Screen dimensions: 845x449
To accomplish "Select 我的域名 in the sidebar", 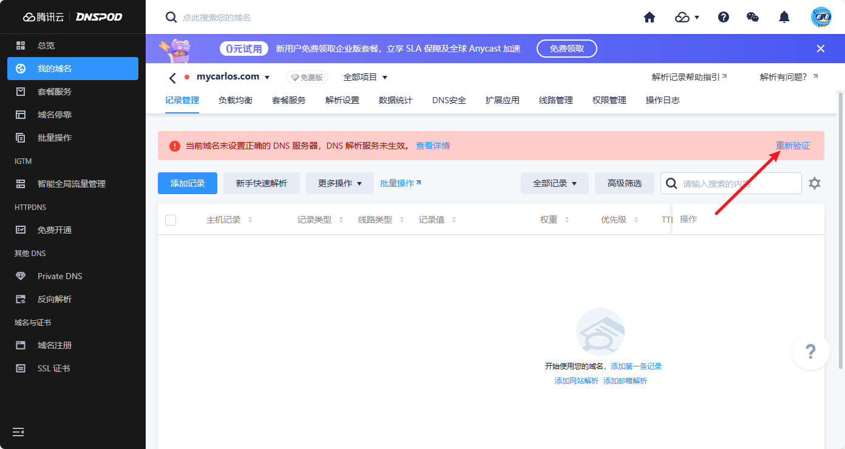I will (73, 69).
